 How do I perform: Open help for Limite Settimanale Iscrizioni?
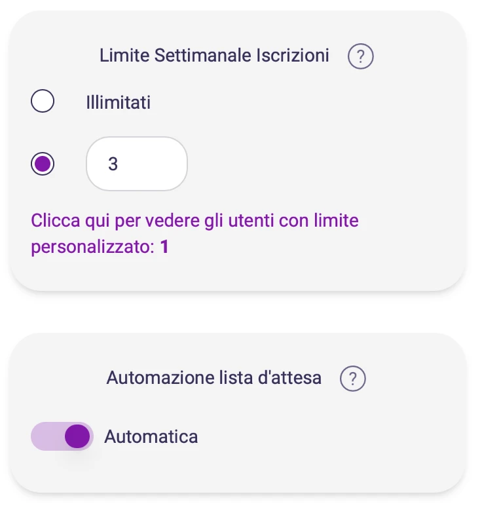click(360, 57)
